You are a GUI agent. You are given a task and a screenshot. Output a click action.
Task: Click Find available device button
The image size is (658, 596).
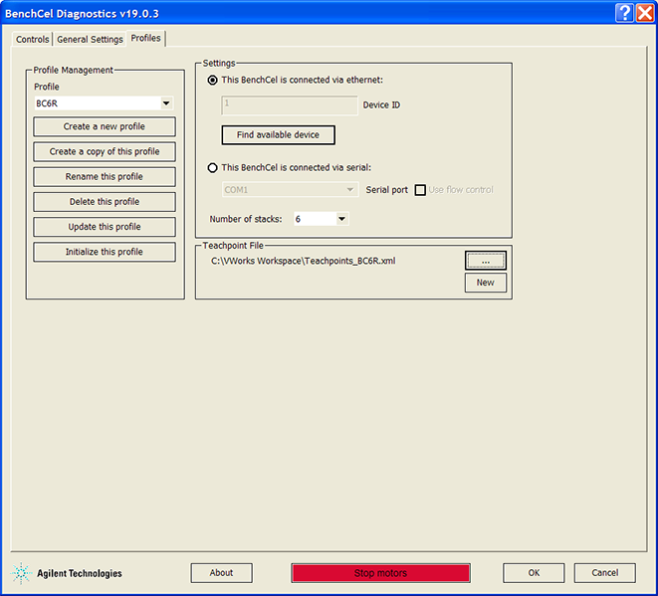278,135
